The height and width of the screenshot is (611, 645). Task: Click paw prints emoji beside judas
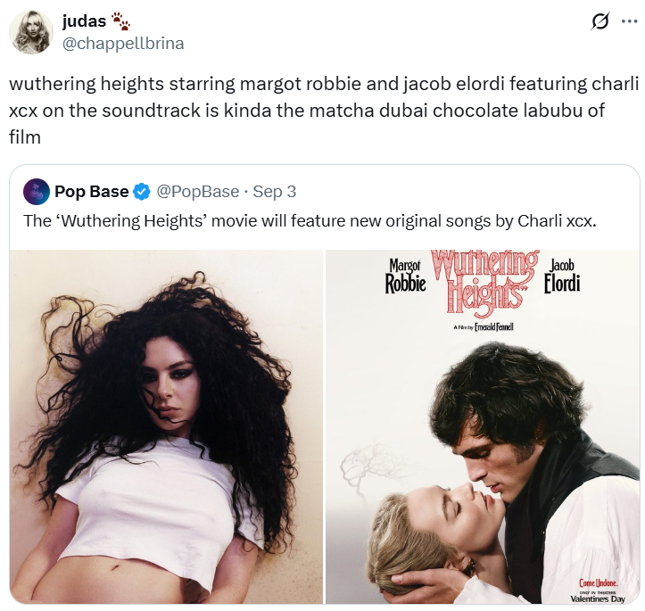[x=121, y=21]
